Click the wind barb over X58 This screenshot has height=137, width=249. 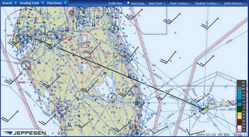126,92
